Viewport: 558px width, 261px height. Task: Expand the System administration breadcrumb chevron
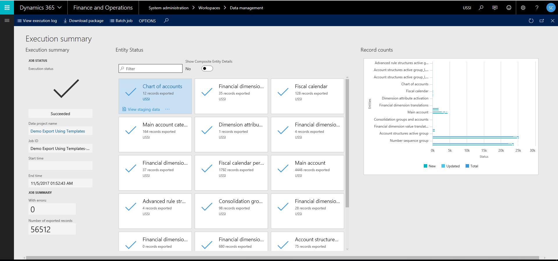point(194,8)
